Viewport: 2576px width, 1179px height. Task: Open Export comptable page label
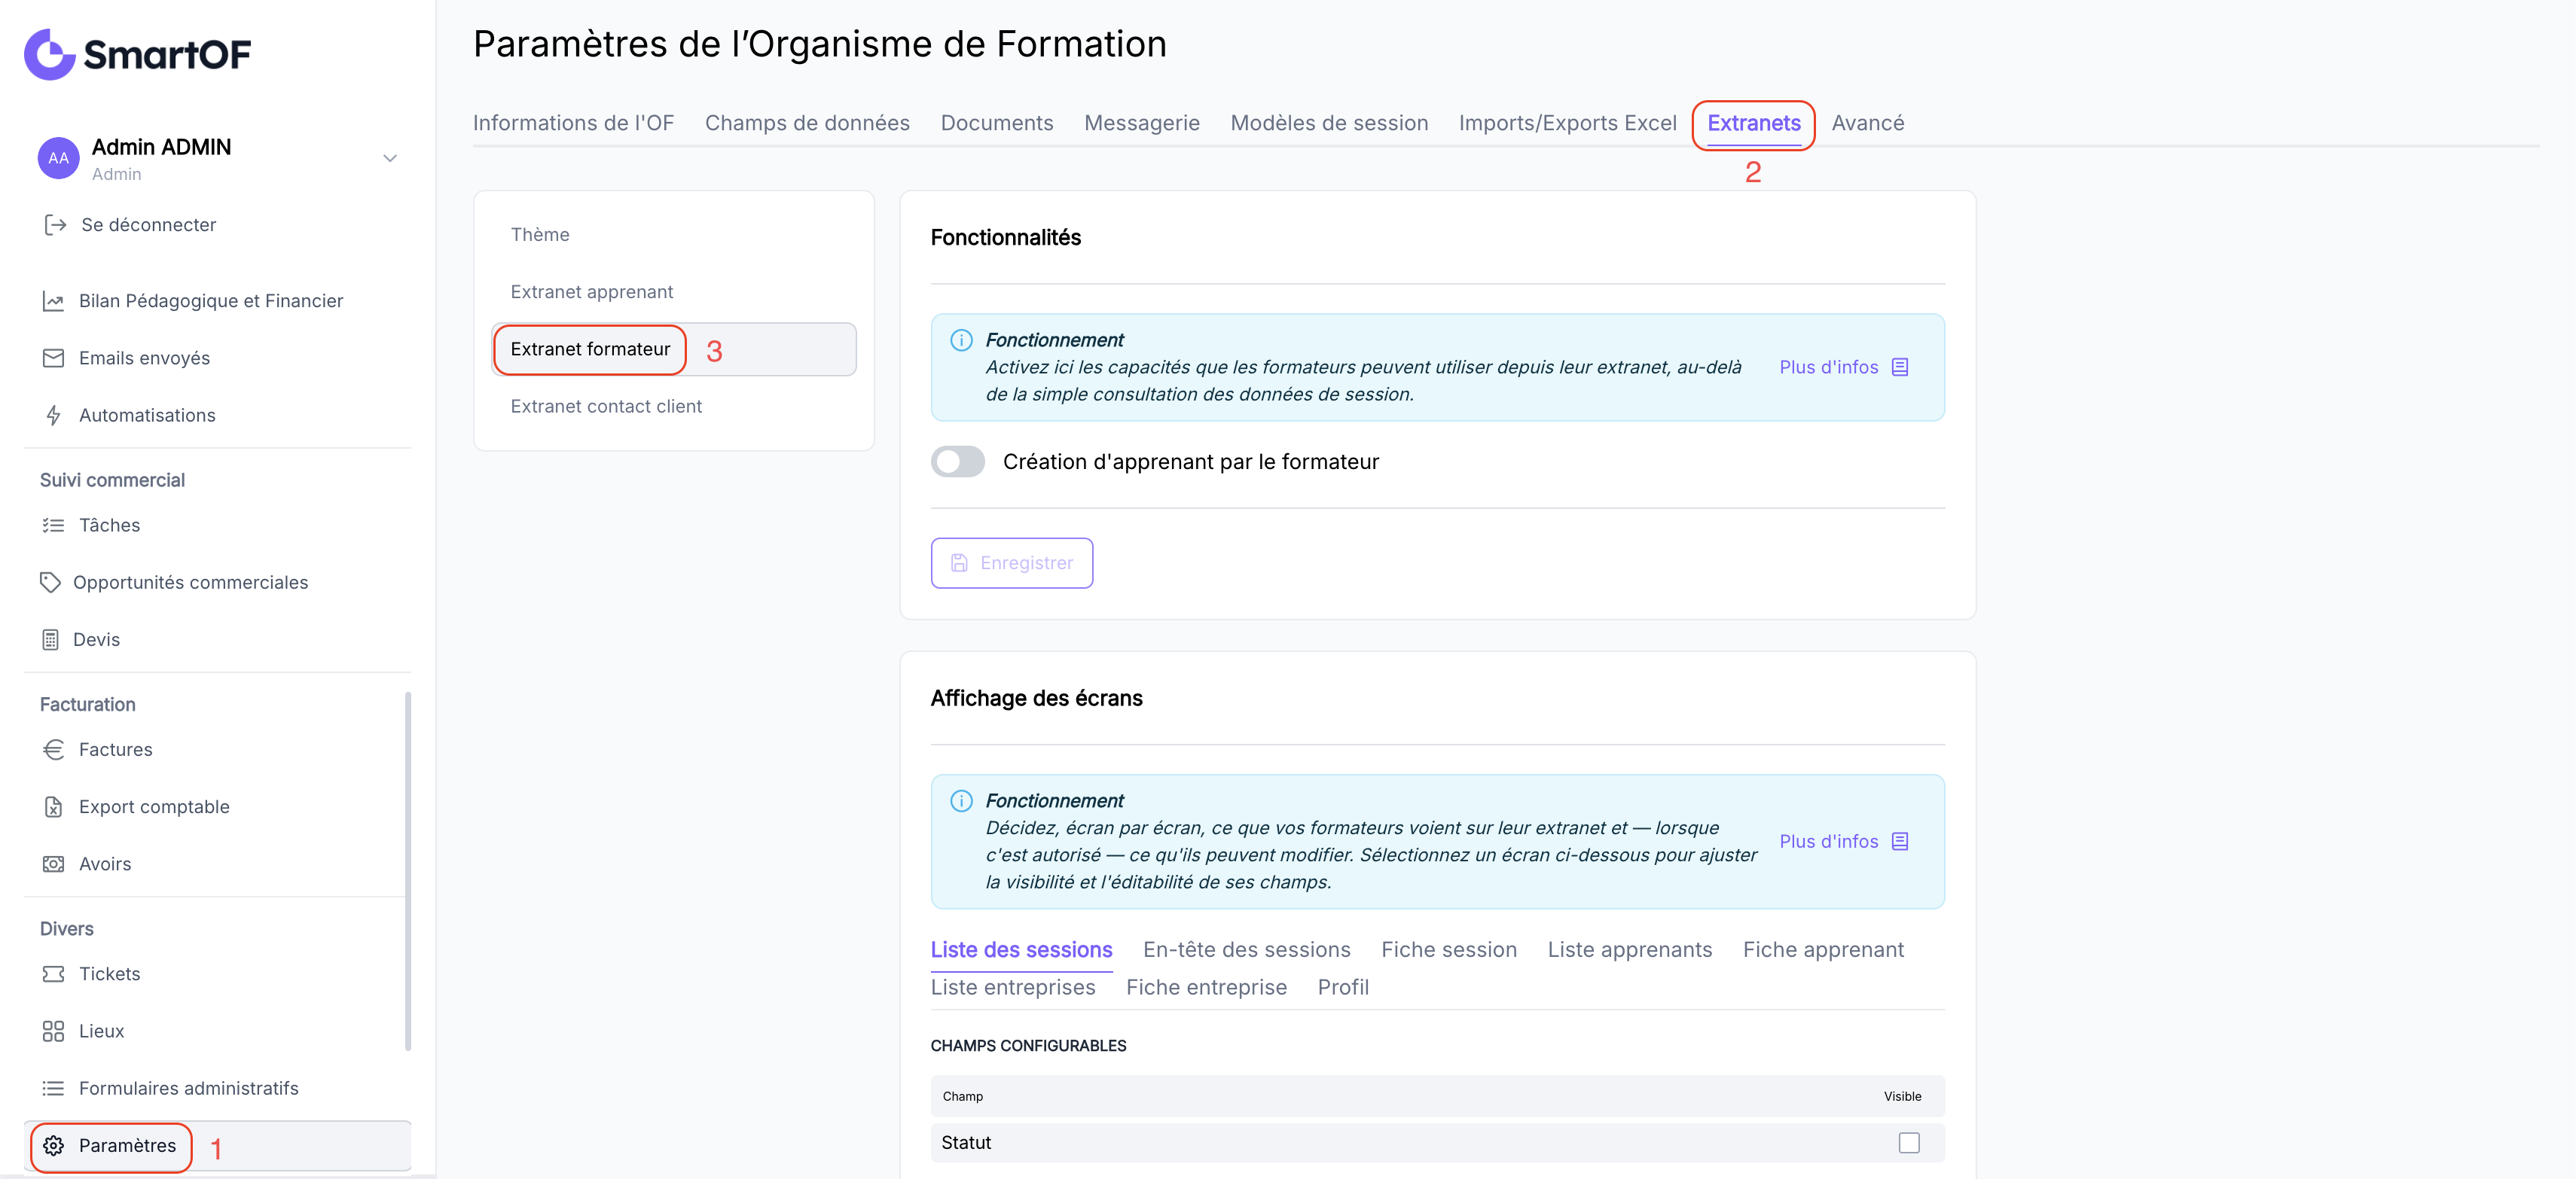pyautogui.click(x=154, y=806)
